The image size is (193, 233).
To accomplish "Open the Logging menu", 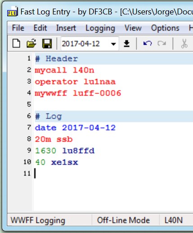I will coord(100,28).
